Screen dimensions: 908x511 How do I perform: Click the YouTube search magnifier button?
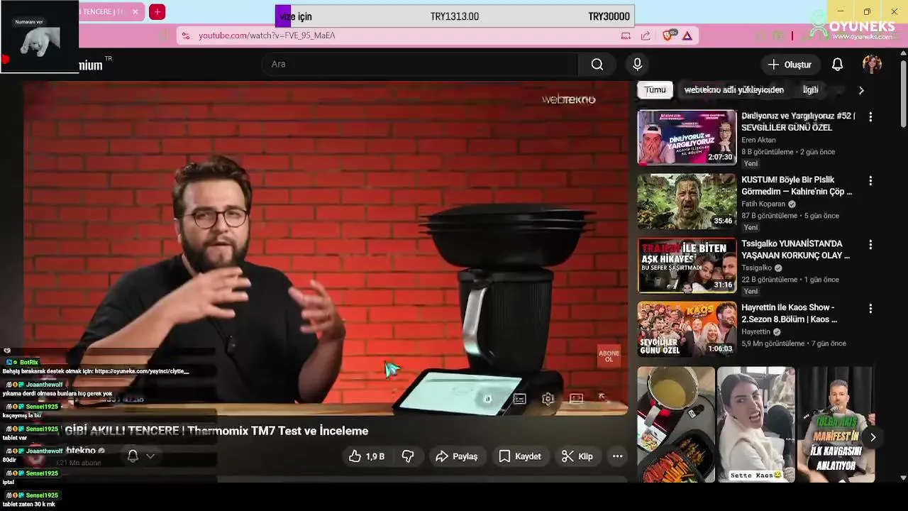[x=597, y=65]
